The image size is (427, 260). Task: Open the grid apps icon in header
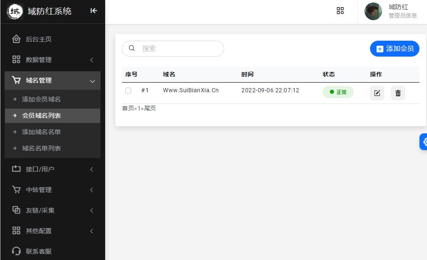pyautogui.click(x=340, y=11)
